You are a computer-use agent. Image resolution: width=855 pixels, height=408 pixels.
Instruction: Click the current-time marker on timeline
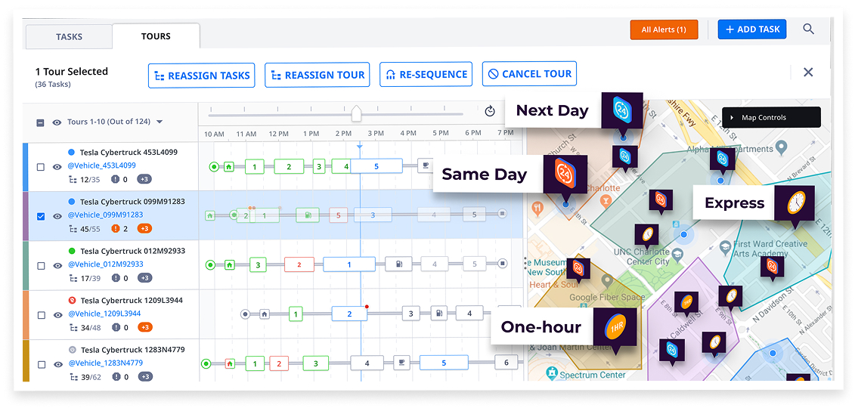point(360,146)
